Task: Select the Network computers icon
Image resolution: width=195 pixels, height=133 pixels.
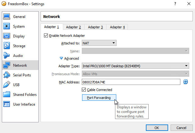Action: (7, 65)
